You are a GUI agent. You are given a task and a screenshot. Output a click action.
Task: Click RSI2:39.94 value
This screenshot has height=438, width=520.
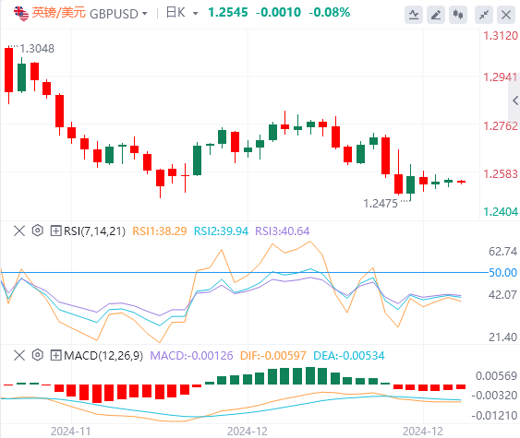pos(221,231)
